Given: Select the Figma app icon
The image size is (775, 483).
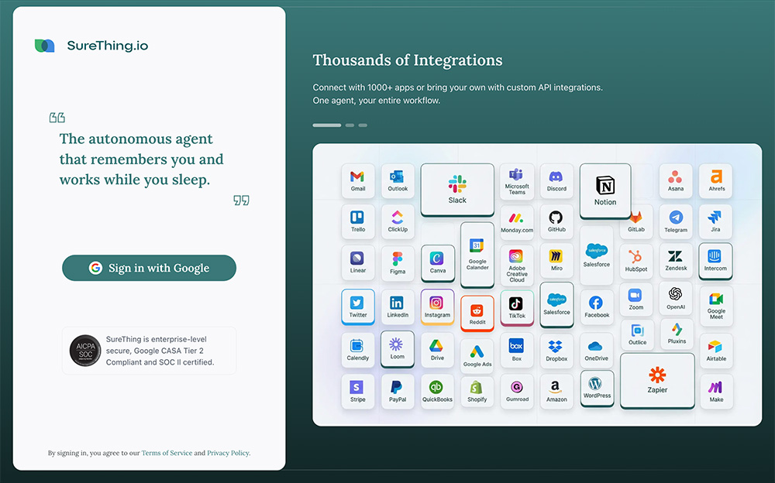Looking at the screenshot, I should tap(398, 262).
